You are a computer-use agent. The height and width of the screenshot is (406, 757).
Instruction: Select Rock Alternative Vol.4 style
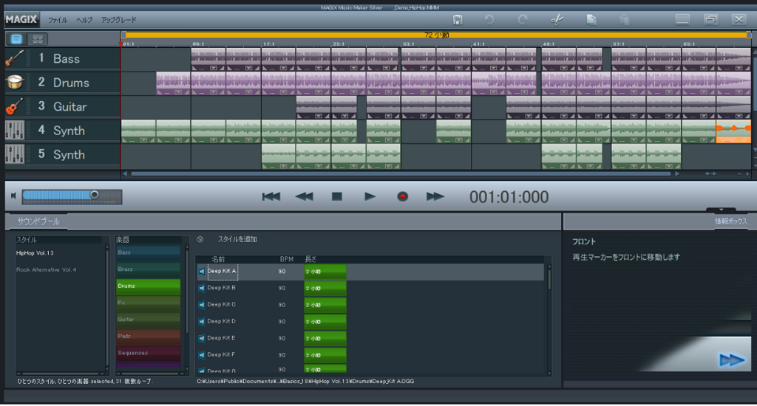click(47, 270)
